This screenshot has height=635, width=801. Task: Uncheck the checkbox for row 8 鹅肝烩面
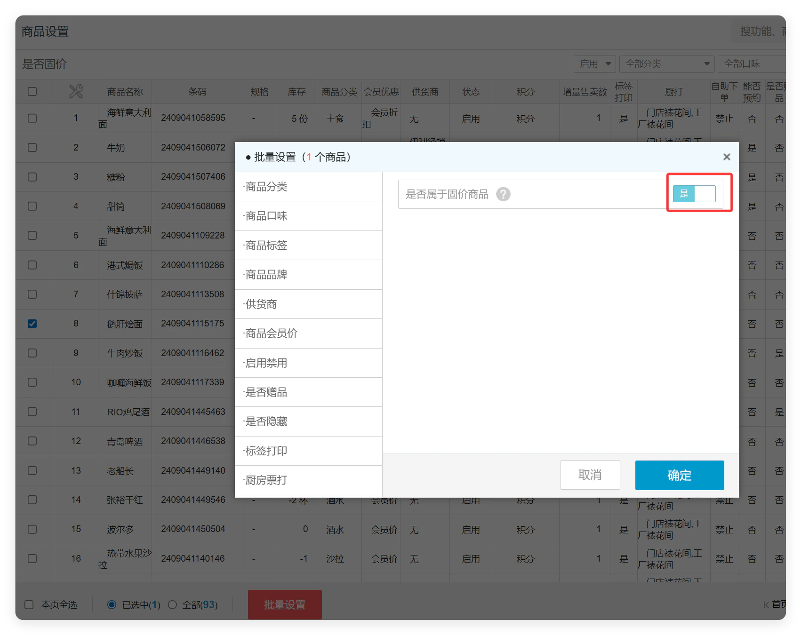[x=32, y=324]
